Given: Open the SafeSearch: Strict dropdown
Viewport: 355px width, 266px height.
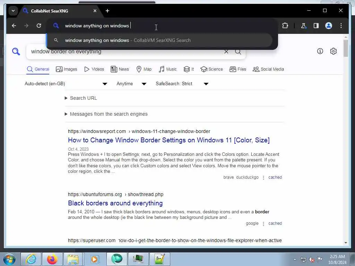Looking at the screenshot, I should [182, 84].
